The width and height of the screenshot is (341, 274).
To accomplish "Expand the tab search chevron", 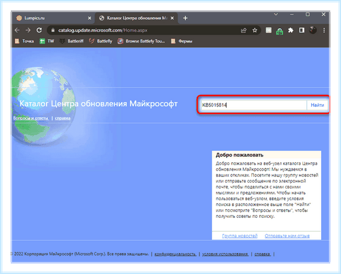I will 276,14.
